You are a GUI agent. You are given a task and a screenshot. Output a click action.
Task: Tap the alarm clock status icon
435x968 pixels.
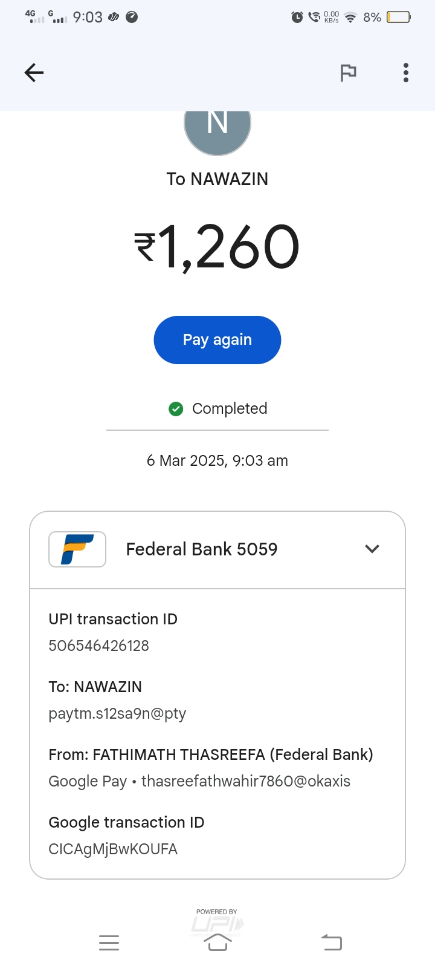[297, 17]
